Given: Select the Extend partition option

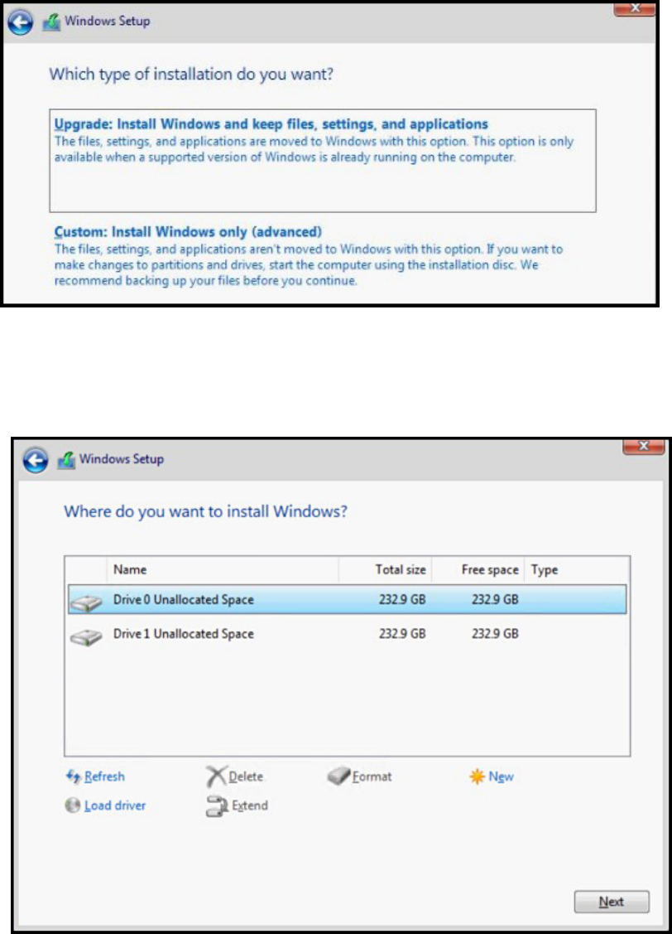Looking at the screenshot, I should pos(250,806).
